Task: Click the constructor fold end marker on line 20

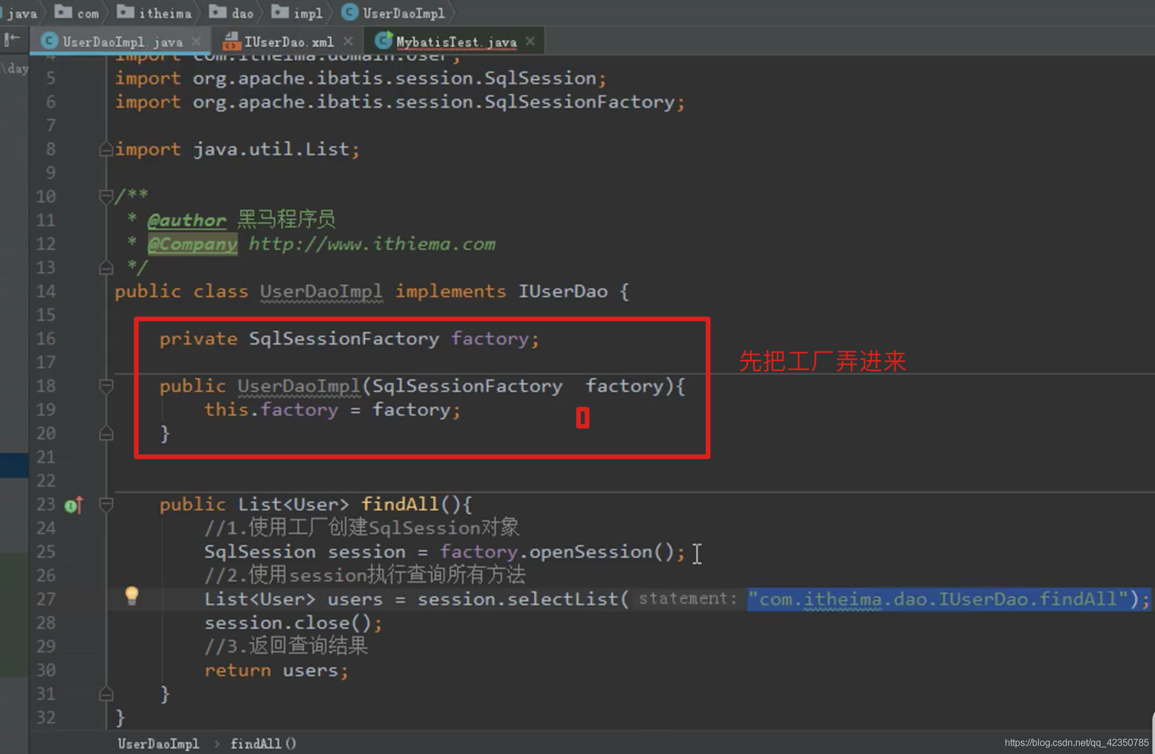Action: pos(106,433)
